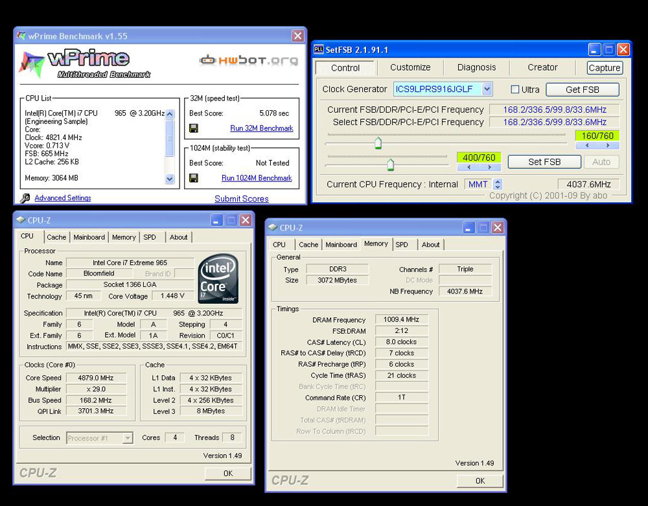Click the wPrime title bar icon
648x506 pixels.
point(21,36)
